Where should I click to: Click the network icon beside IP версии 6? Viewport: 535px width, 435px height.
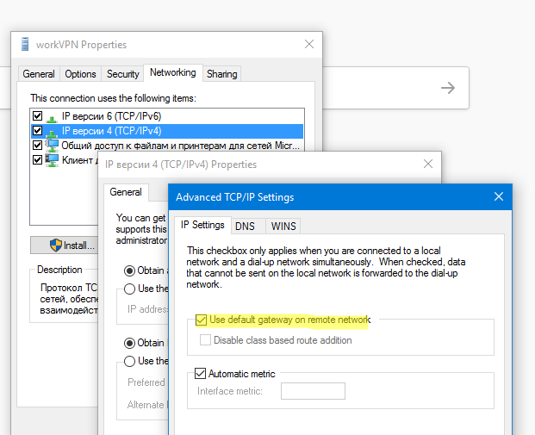tap(52, 119)
